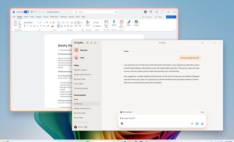Expand the Editing mode dropdown

tap(160, 17)
